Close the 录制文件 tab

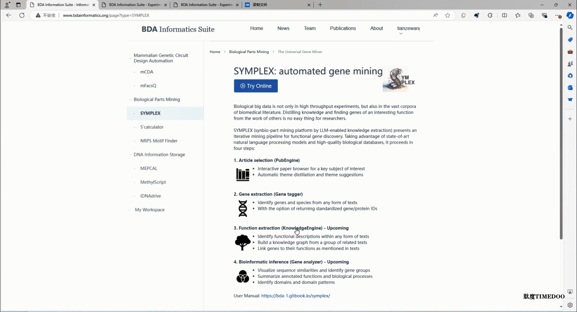(x=309, y=5)
